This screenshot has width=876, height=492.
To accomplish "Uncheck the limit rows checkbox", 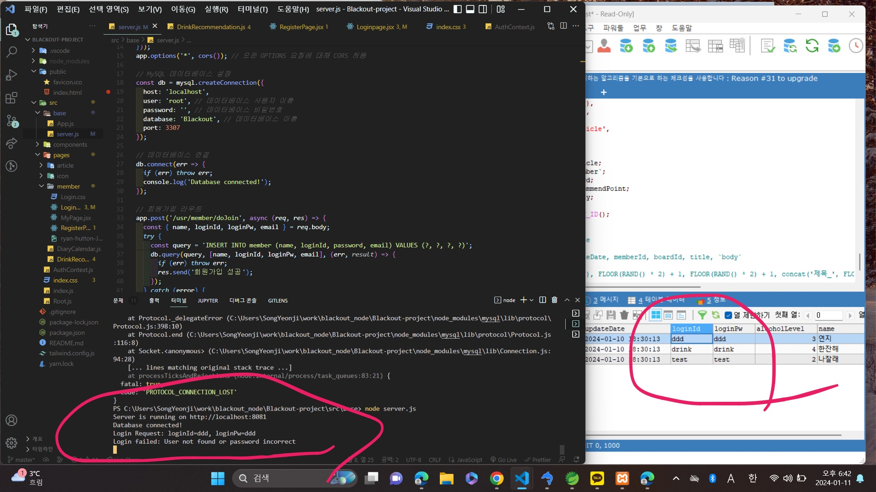I will click(x=728, y=315).
